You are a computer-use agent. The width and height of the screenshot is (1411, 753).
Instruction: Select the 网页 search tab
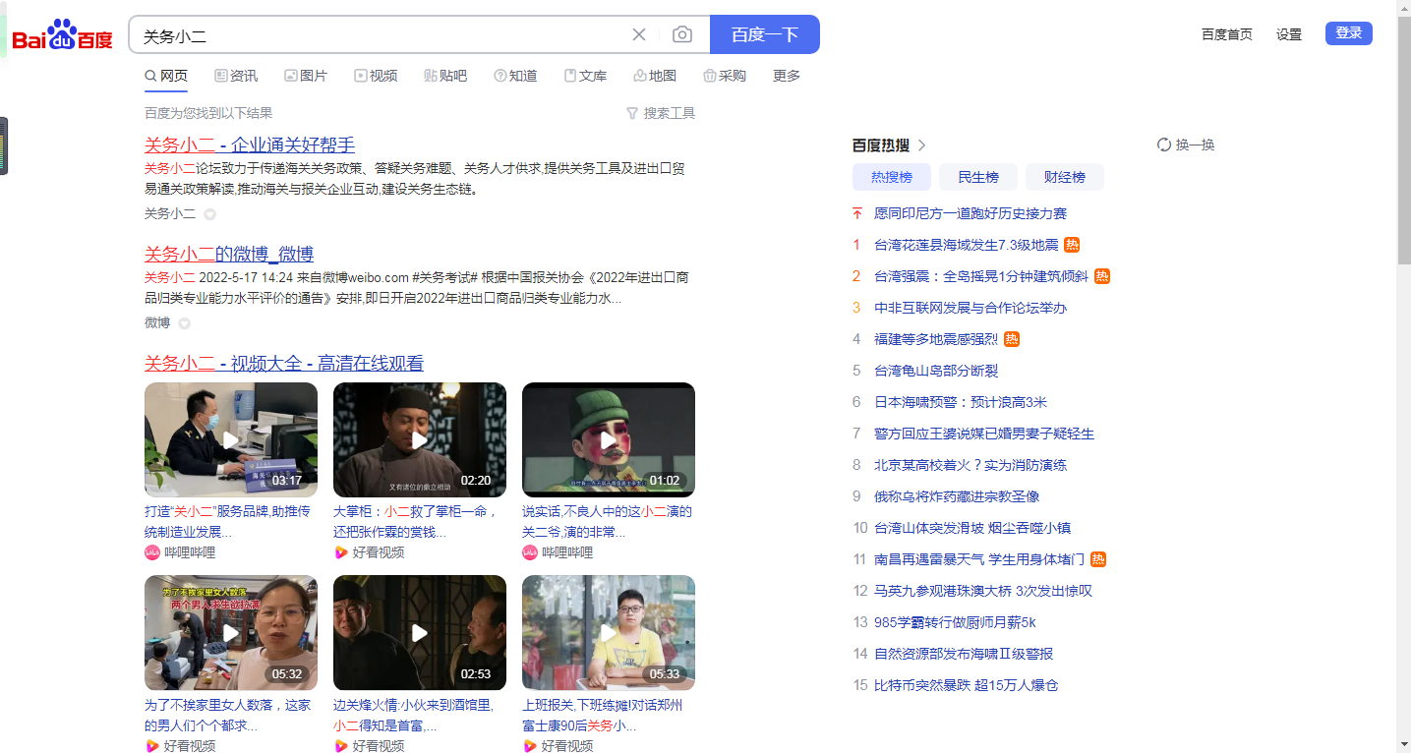[x=166, y=76]
